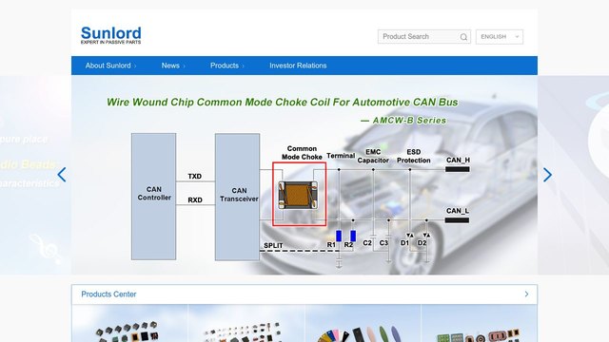Click the CAN Controller block in banner
Screen dimensions: 609x342
point(153,197)
